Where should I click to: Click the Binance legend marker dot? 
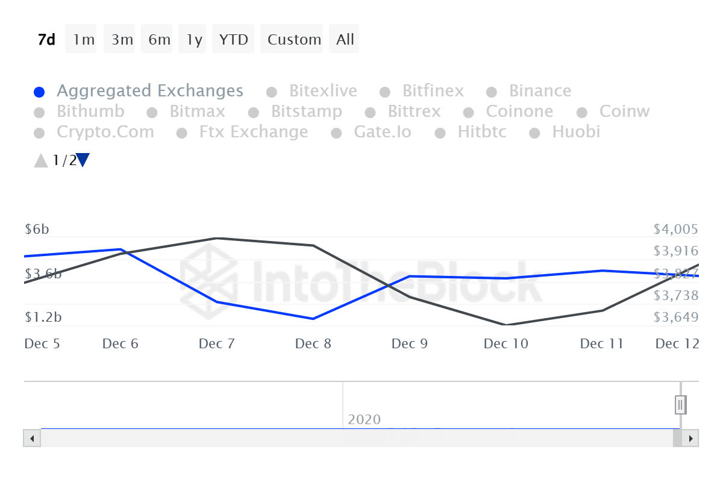point(492,92)
